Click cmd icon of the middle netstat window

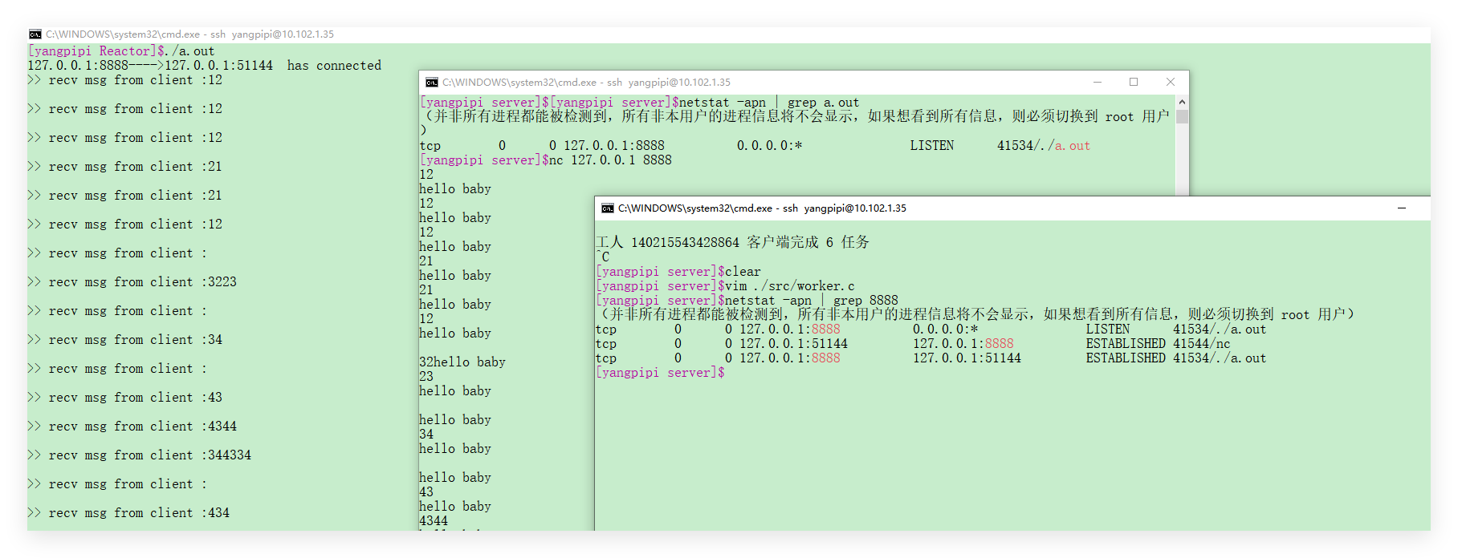point(432,83)
